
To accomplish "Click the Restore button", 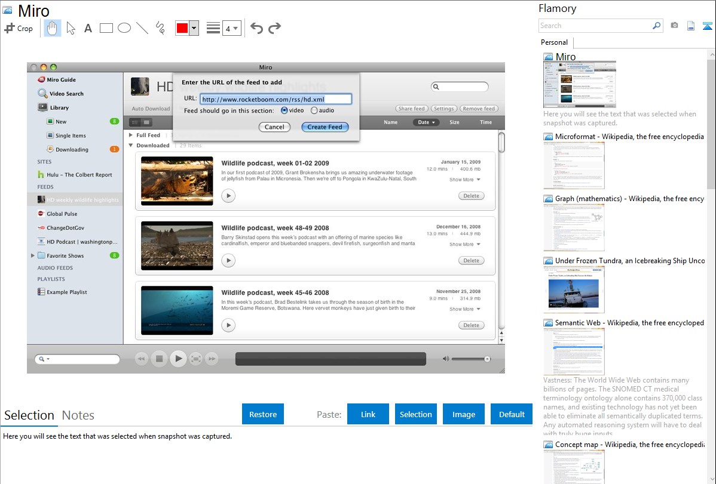I will [263, 414].
